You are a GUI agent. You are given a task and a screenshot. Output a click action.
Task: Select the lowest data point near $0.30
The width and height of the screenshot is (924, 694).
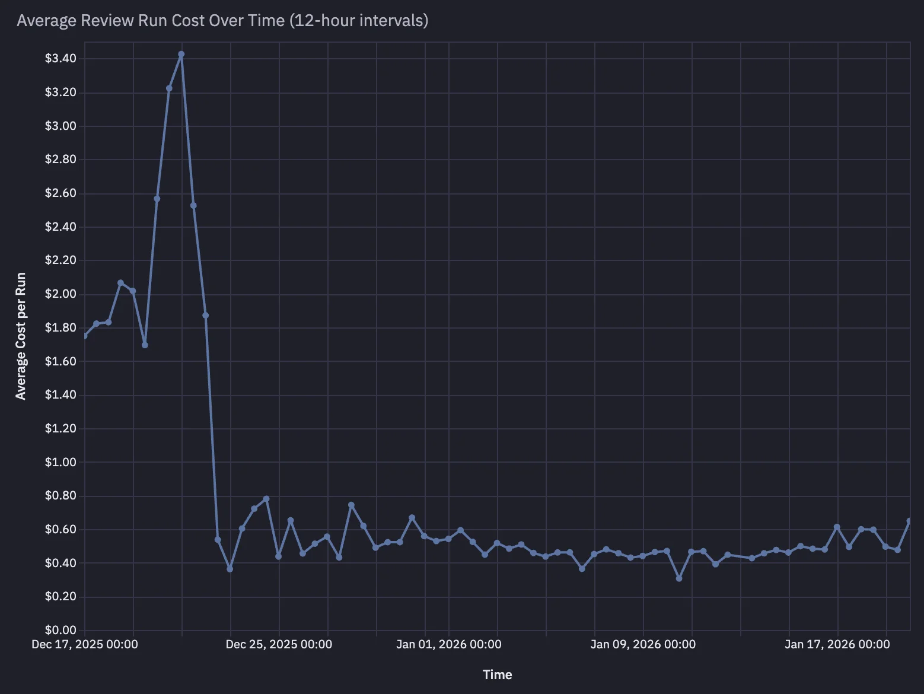click(679, 578)
